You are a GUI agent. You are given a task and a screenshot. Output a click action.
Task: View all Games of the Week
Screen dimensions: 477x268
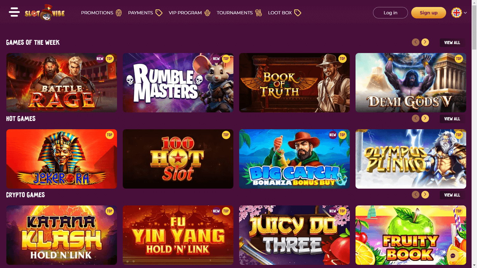452,43
